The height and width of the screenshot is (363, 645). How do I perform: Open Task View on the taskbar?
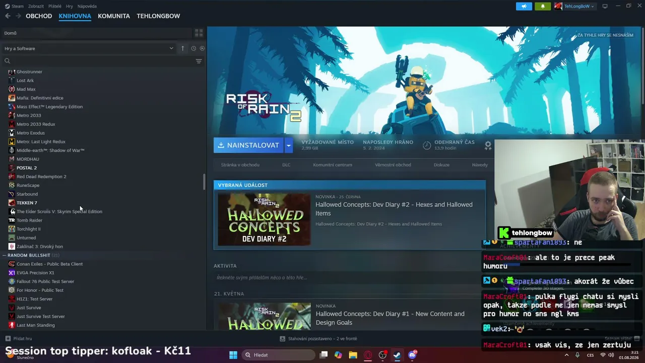pos(324,355)
